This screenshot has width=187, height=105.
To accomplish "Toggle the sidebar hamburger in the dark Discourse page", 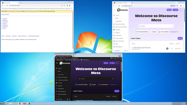I will coord(57,63).
